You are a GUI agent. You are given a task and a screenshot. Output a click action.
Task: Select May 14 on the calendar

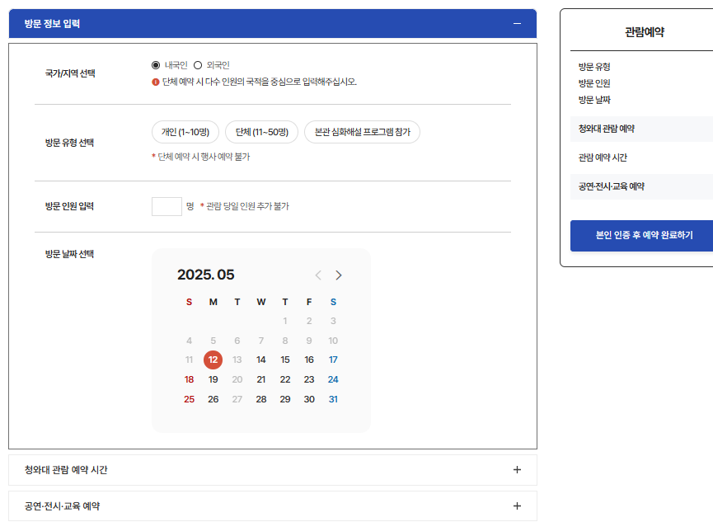coord(260,360)
